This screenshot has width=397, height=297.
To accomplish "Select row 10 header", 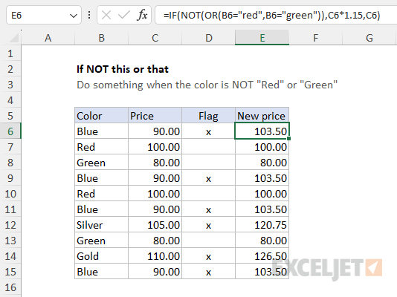I will pyautogui.click(x=10, y=194).
